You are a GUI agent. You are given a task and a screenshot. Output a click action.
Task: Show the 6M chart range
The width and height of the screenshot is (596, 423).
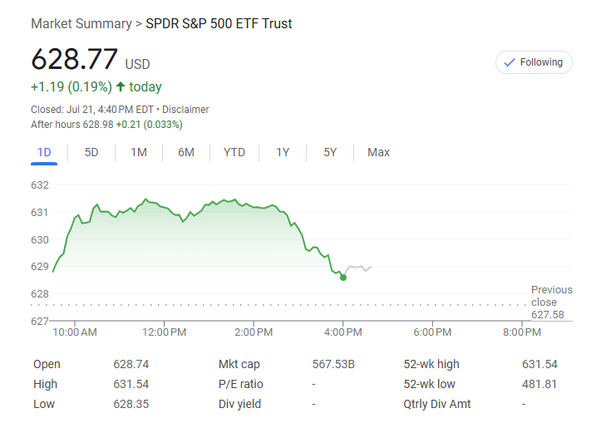[186, 152]
